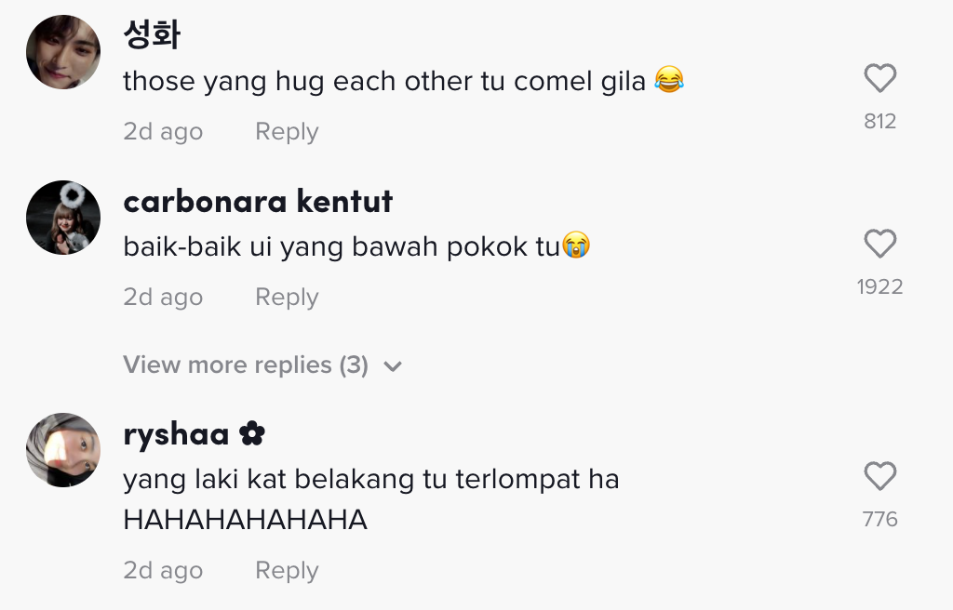Click the 812 like count
This screenshot has height=610, width=953.
(x=879, y=121)
